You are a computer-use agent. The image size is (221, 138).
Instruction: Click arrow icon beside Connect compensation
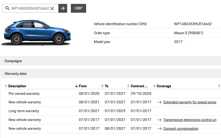160,129
